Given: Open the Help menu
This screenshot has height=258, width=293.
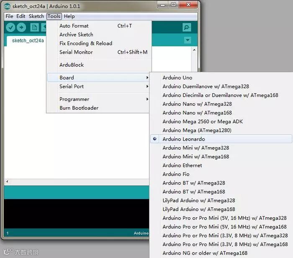Looking at the screenshot, I should [x=69, y=16].
